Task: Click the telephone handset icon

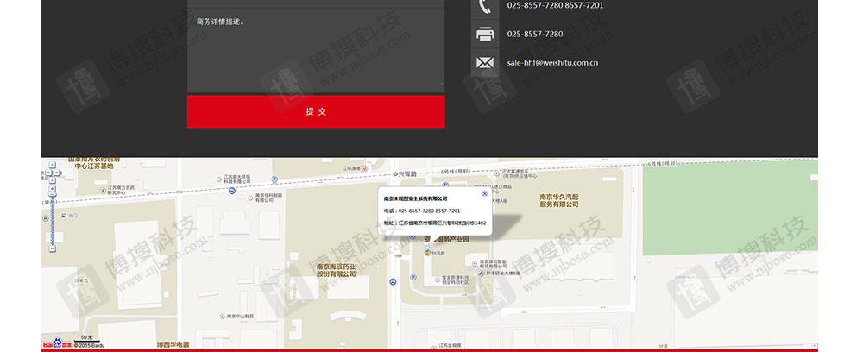Action: (x=485, y=6)
